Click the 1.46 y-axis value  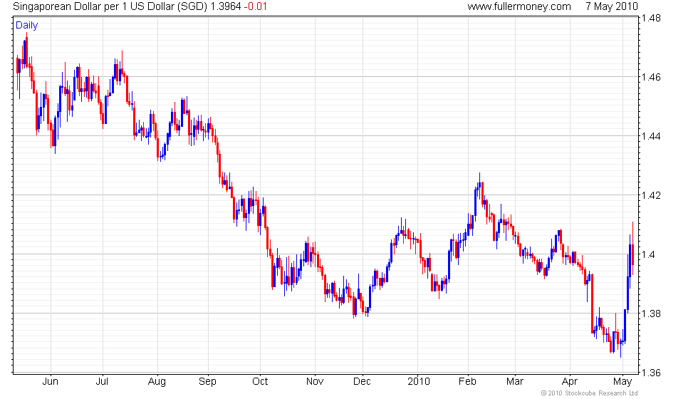[x=651, y=77]
